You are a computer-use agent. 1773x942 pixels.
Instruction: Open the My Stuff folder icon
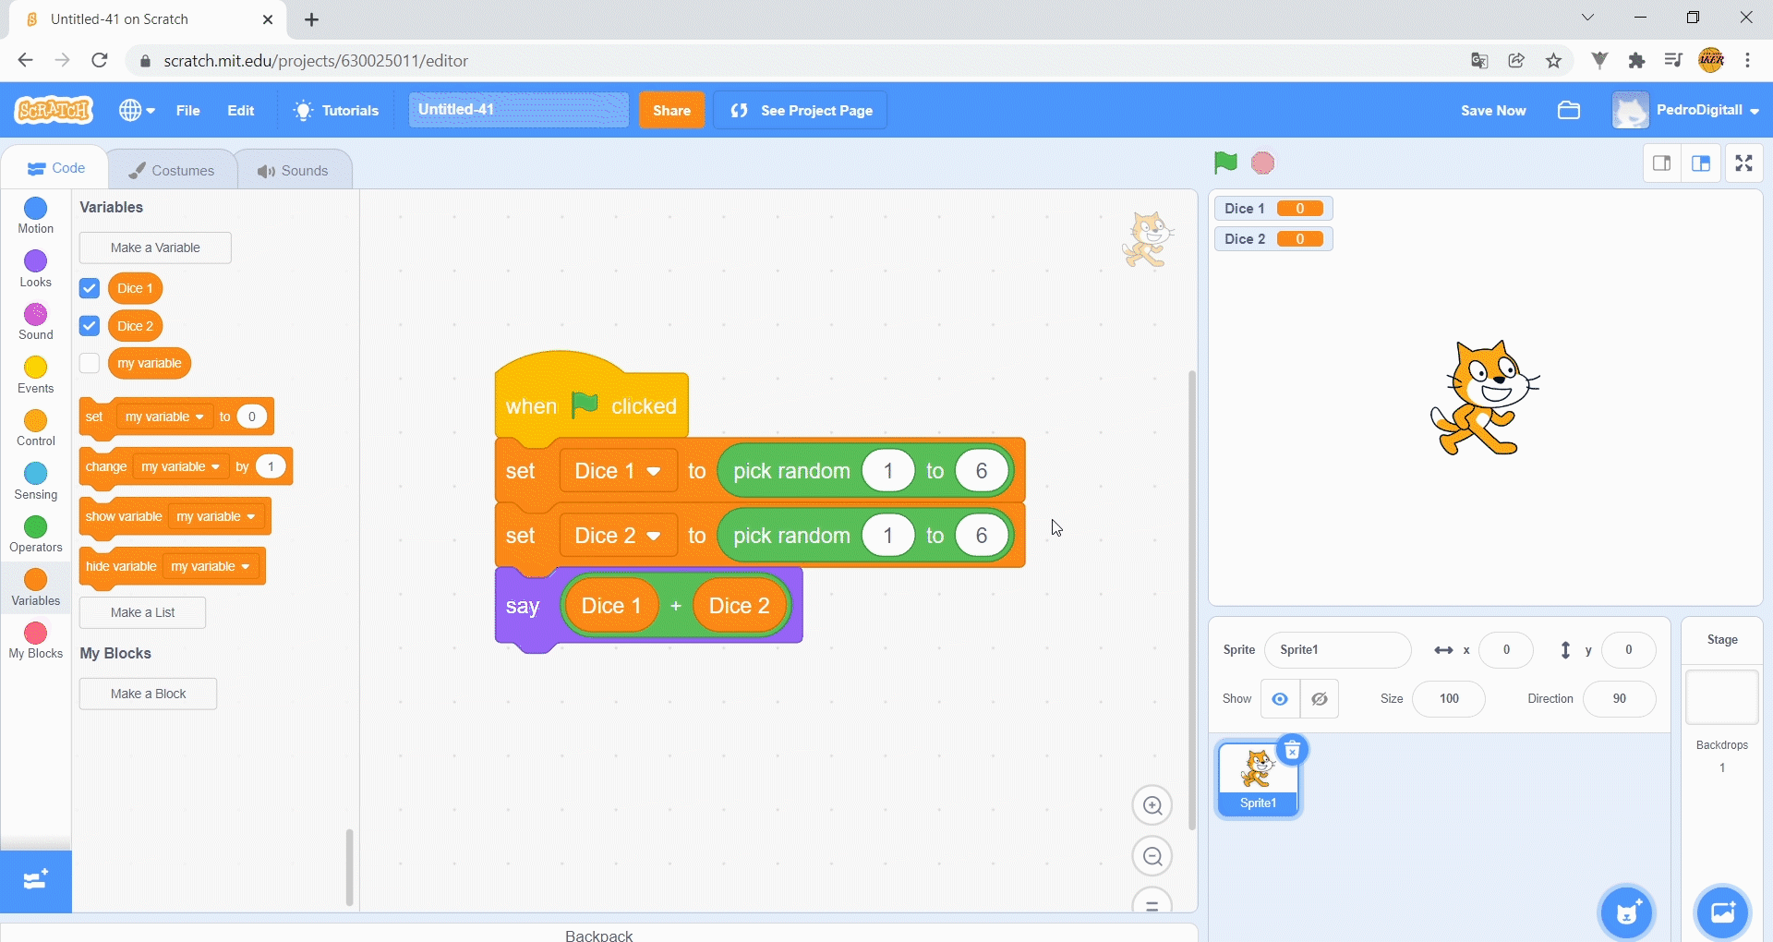click(1569, 110)
